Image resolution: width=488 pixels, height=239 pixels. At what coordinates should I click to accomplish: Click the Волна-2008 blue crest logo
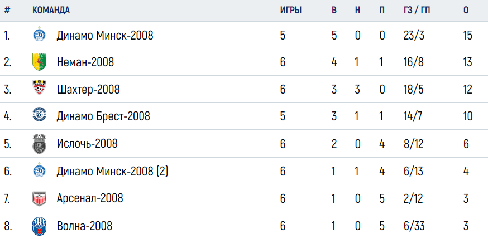coord(39,226)
